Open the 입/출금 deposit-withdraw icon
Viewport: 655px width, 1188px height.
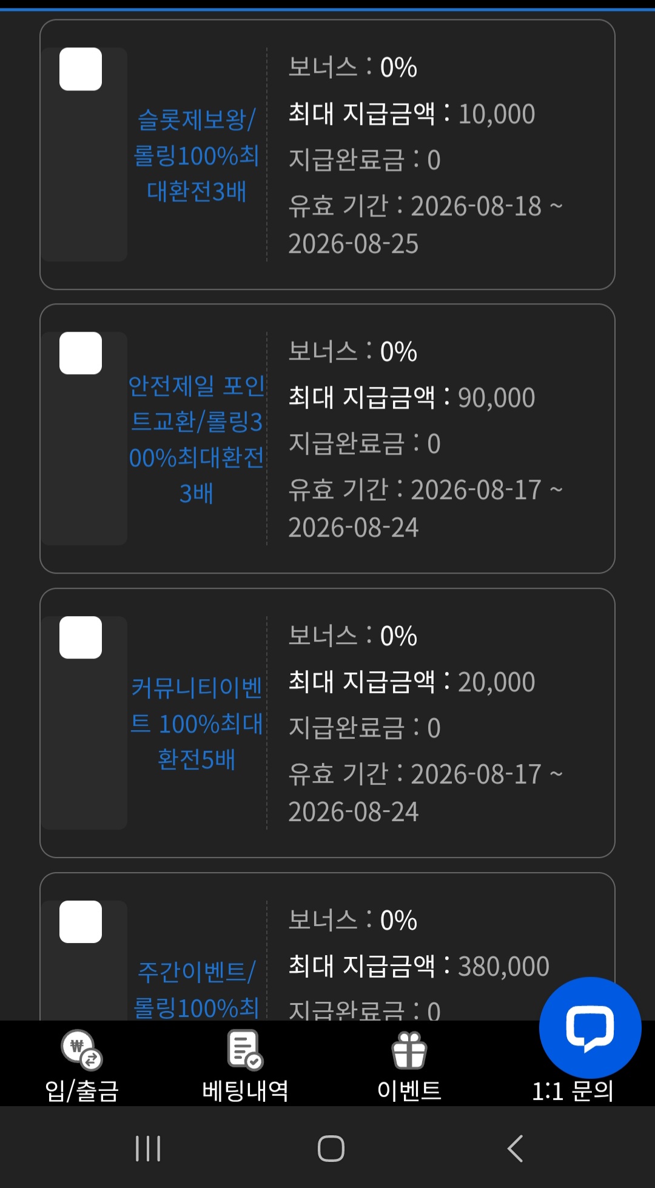(x=82, y=1050)
